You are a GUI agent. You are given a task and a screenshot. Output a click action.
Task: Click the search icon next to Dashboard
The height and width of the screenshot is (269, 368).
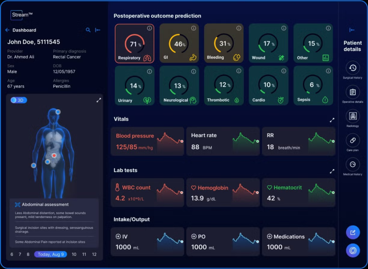(x=88, y=30)
